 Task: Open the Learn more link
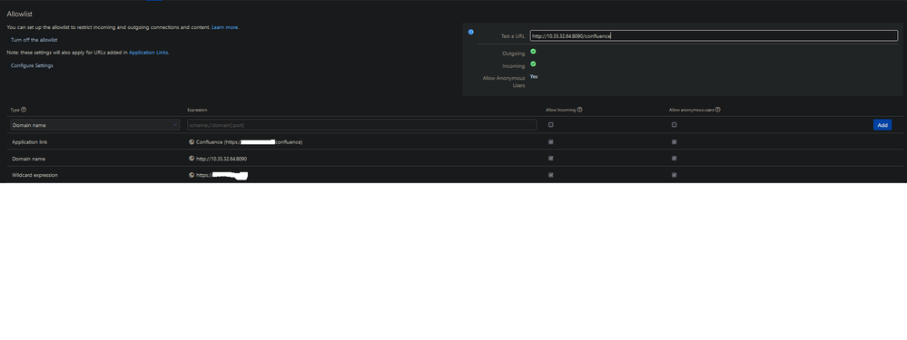(x=224, y=27)
